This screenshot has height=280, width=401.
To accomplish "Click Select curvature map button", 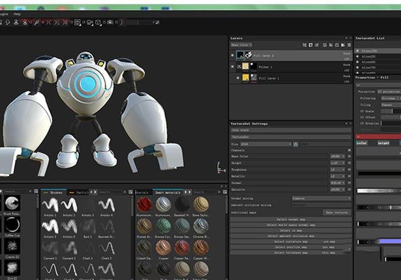I will click(x=291, y=242).
